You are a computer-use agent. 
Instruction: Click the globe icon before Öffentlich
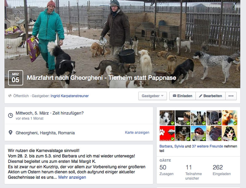[10, 96]
